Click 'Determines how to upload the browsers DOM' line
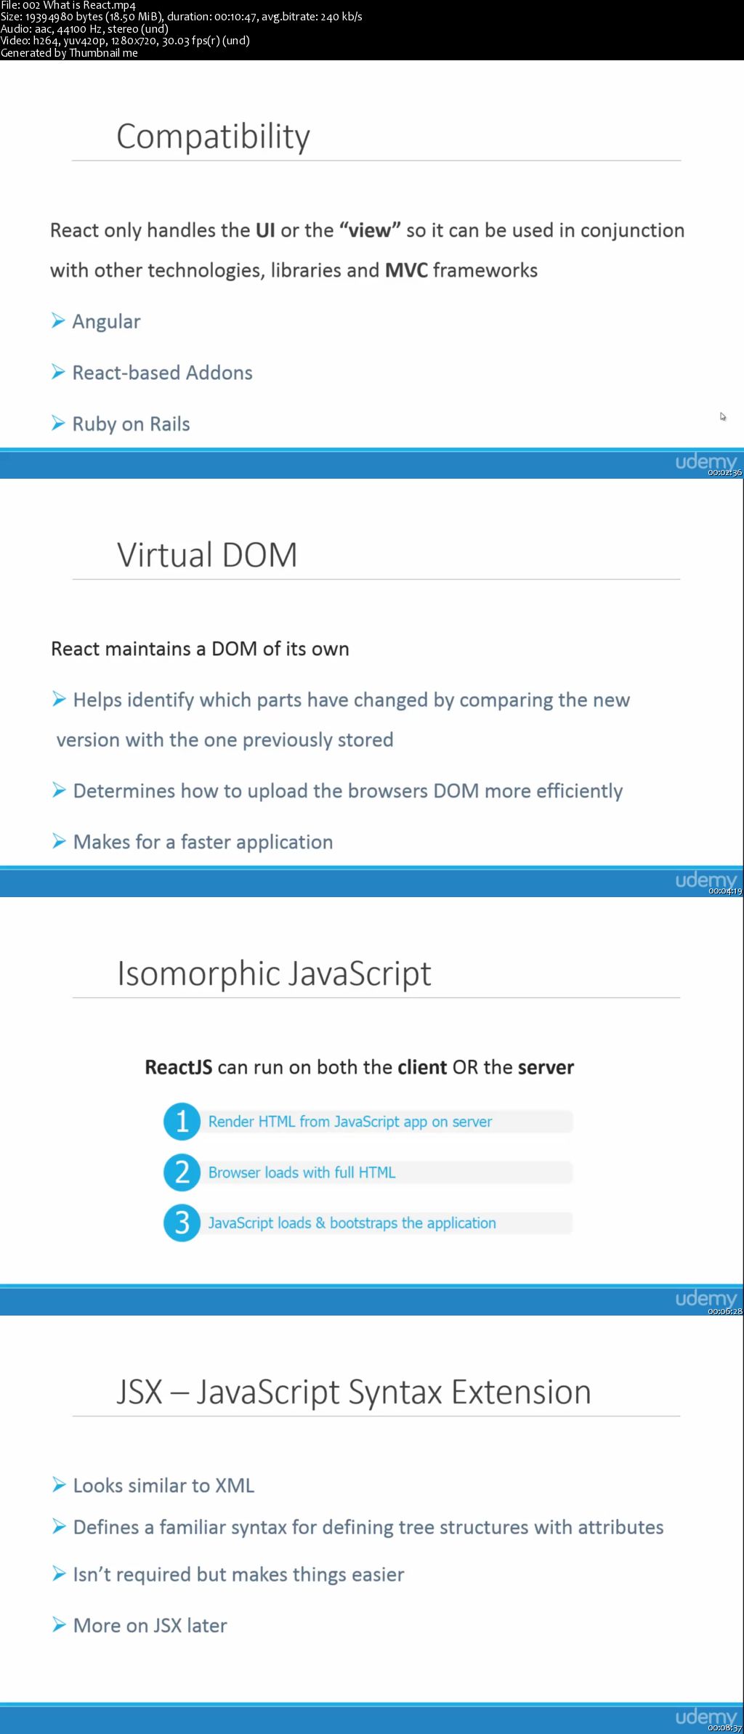 point(348,791)
